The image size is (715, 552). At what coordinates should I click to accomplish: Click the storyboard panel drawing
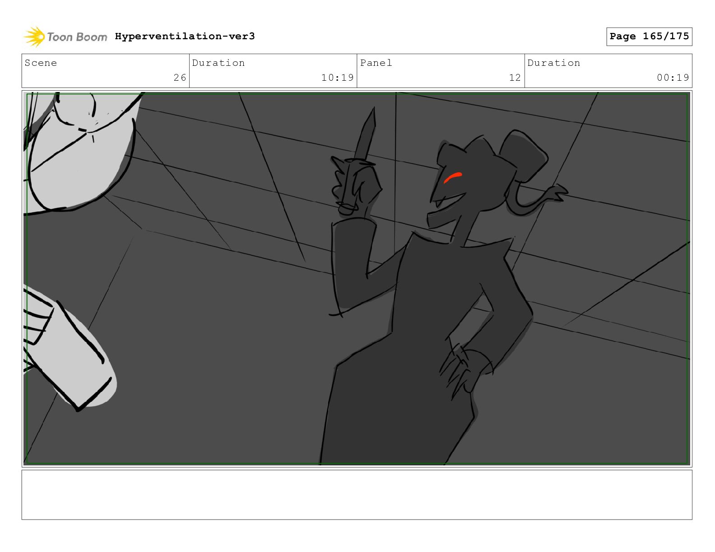coord(357,278)
